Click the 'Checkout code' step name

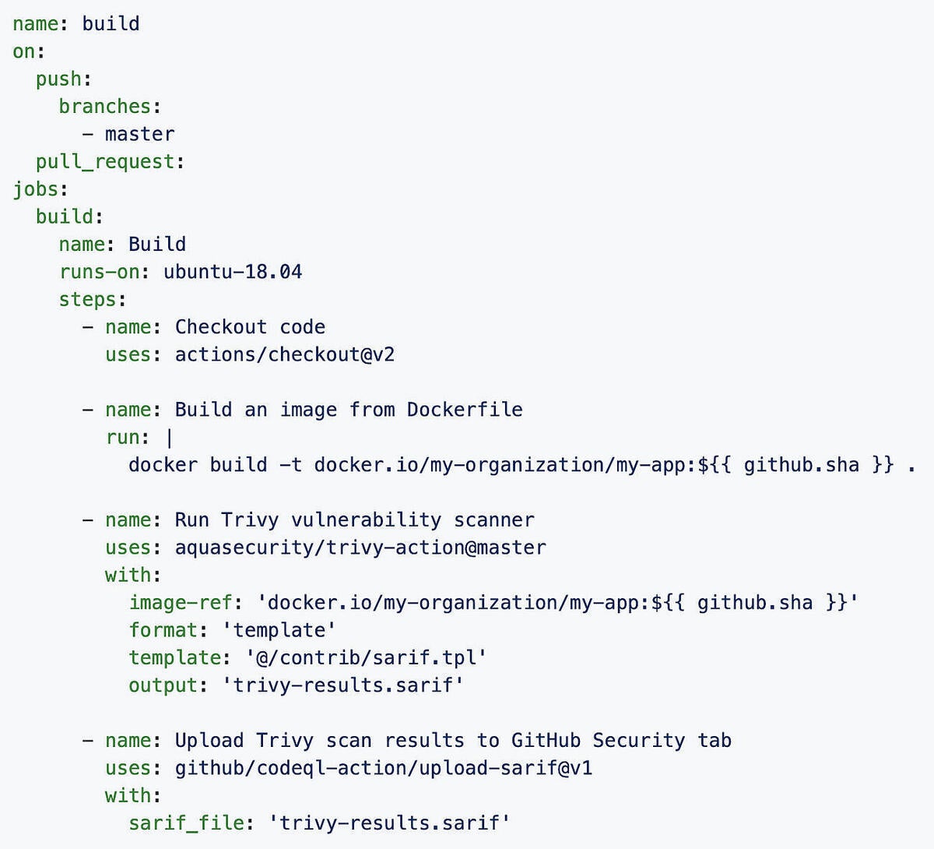[x=250, y=327]
